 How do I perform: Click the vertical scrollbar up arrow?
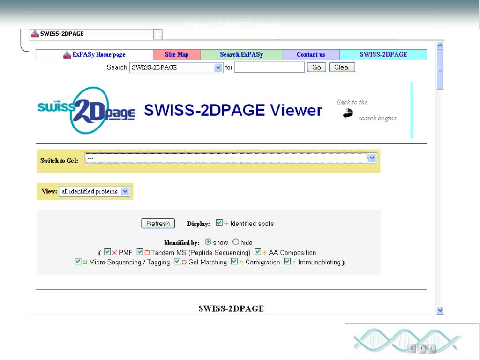(x=440, y=45)
